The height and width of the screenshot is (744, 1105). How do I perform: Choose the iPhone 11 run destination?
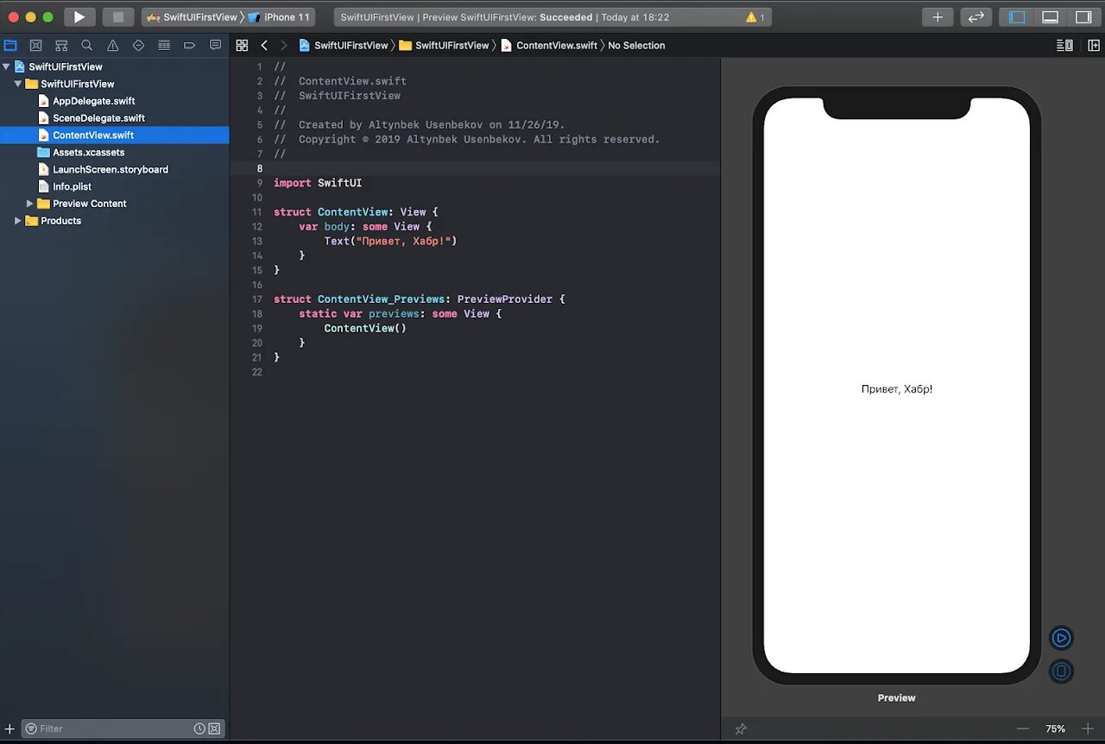click(x=279, y=17)
